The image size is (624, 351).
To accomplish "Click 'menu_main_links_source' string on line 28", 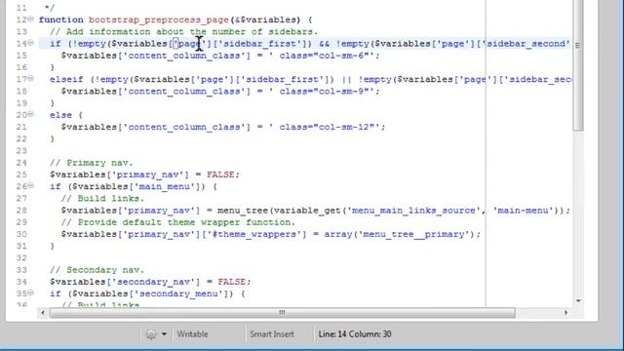I will pyautogui.click(x=413, y=211).
